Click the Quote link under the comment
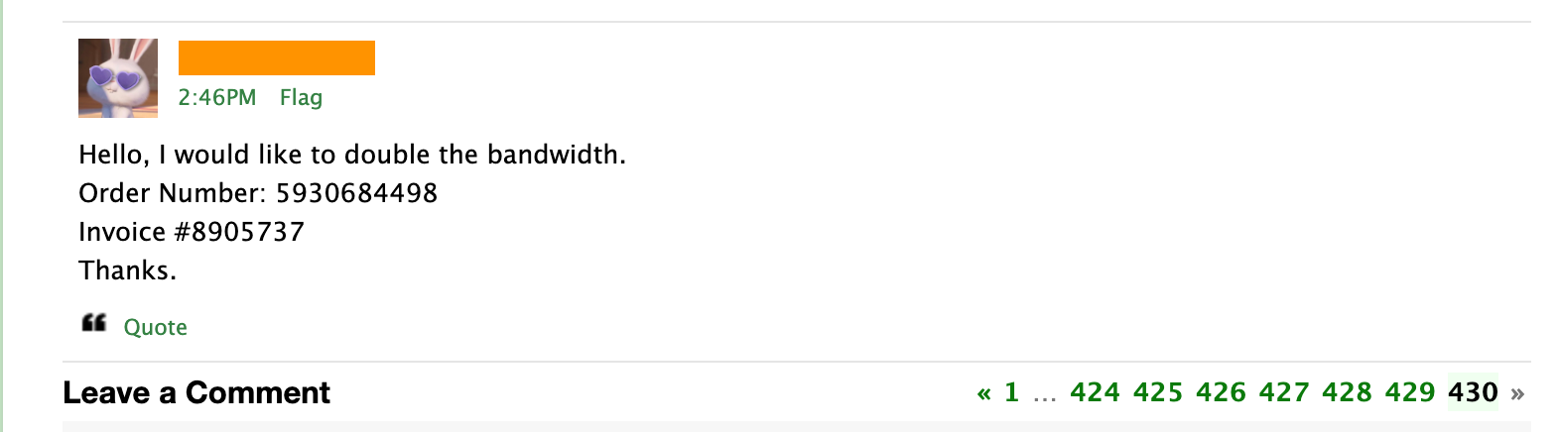This screenshot has height=432, width=1558. (155, 327)
